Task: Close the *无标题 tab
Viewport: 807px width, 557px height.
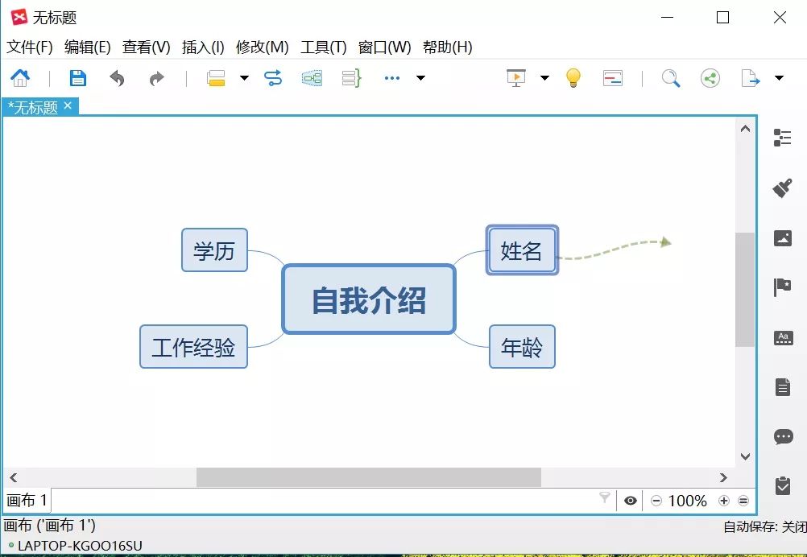Action: pos(68,106)
